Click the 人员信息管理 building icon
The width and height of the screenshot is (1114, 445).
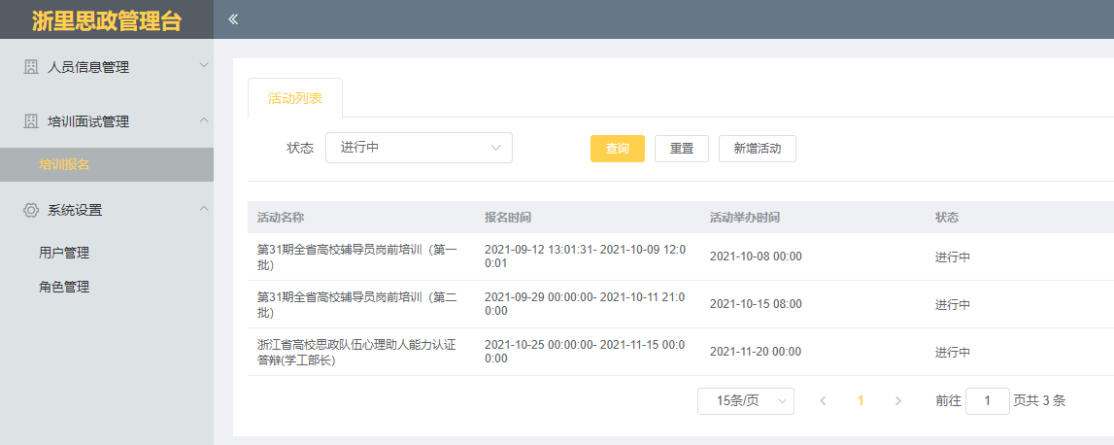31,67
